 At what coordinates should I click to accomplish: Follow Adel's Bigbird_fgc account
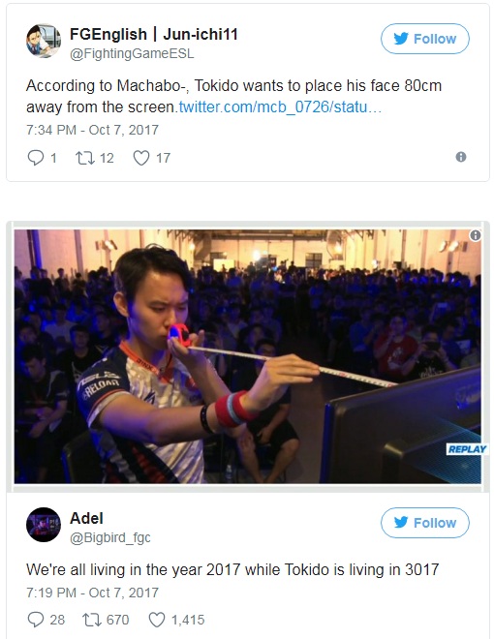tap(424, 523)
